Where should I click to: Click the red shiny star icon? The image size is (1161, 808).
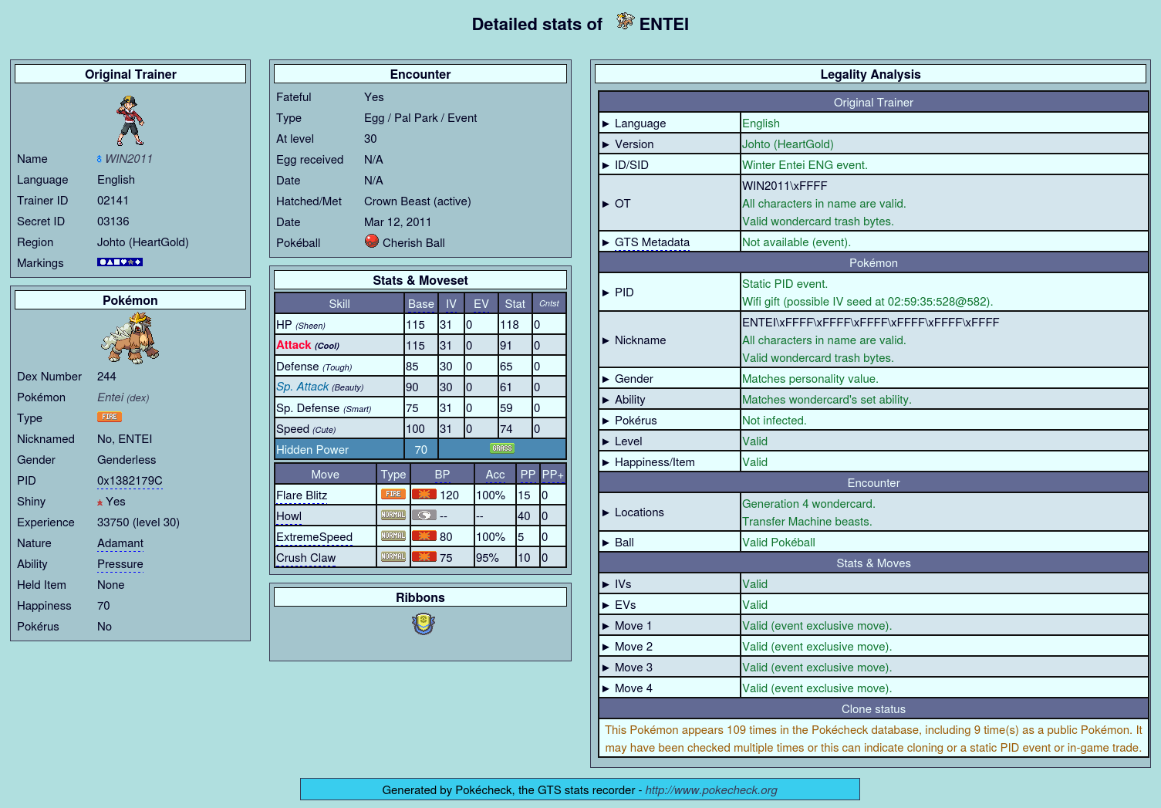pyautogui.click(x=100, y=502)
